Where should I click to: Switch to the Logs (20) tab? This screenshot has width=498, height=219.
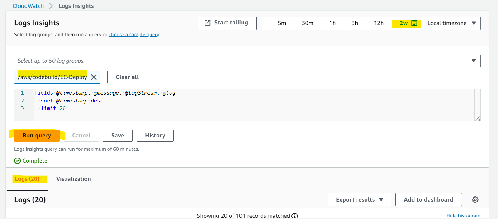point(27,179)
